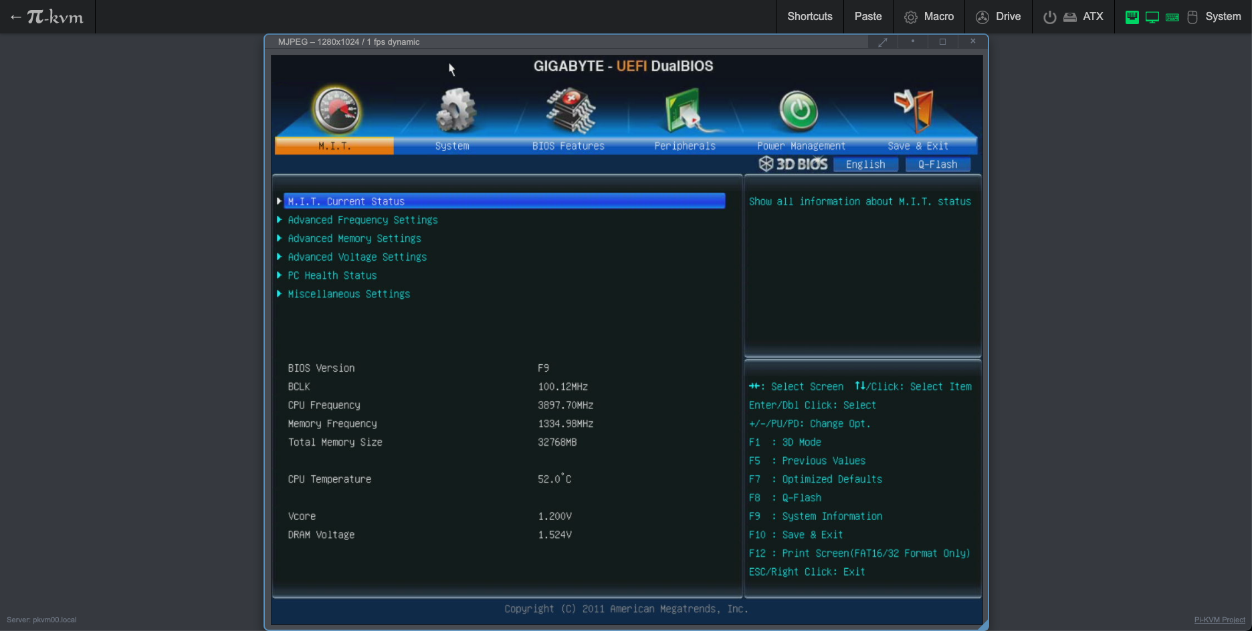Click the DRAM Voltage value 1.524V

click(554, 535)
